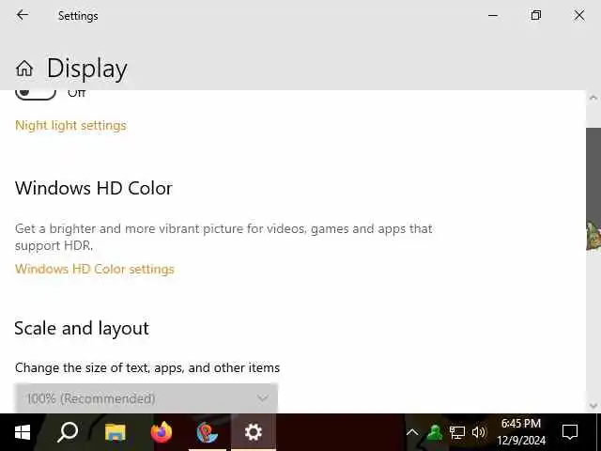
Task: Open the Windows Start menu
Action: coord(23,432)
